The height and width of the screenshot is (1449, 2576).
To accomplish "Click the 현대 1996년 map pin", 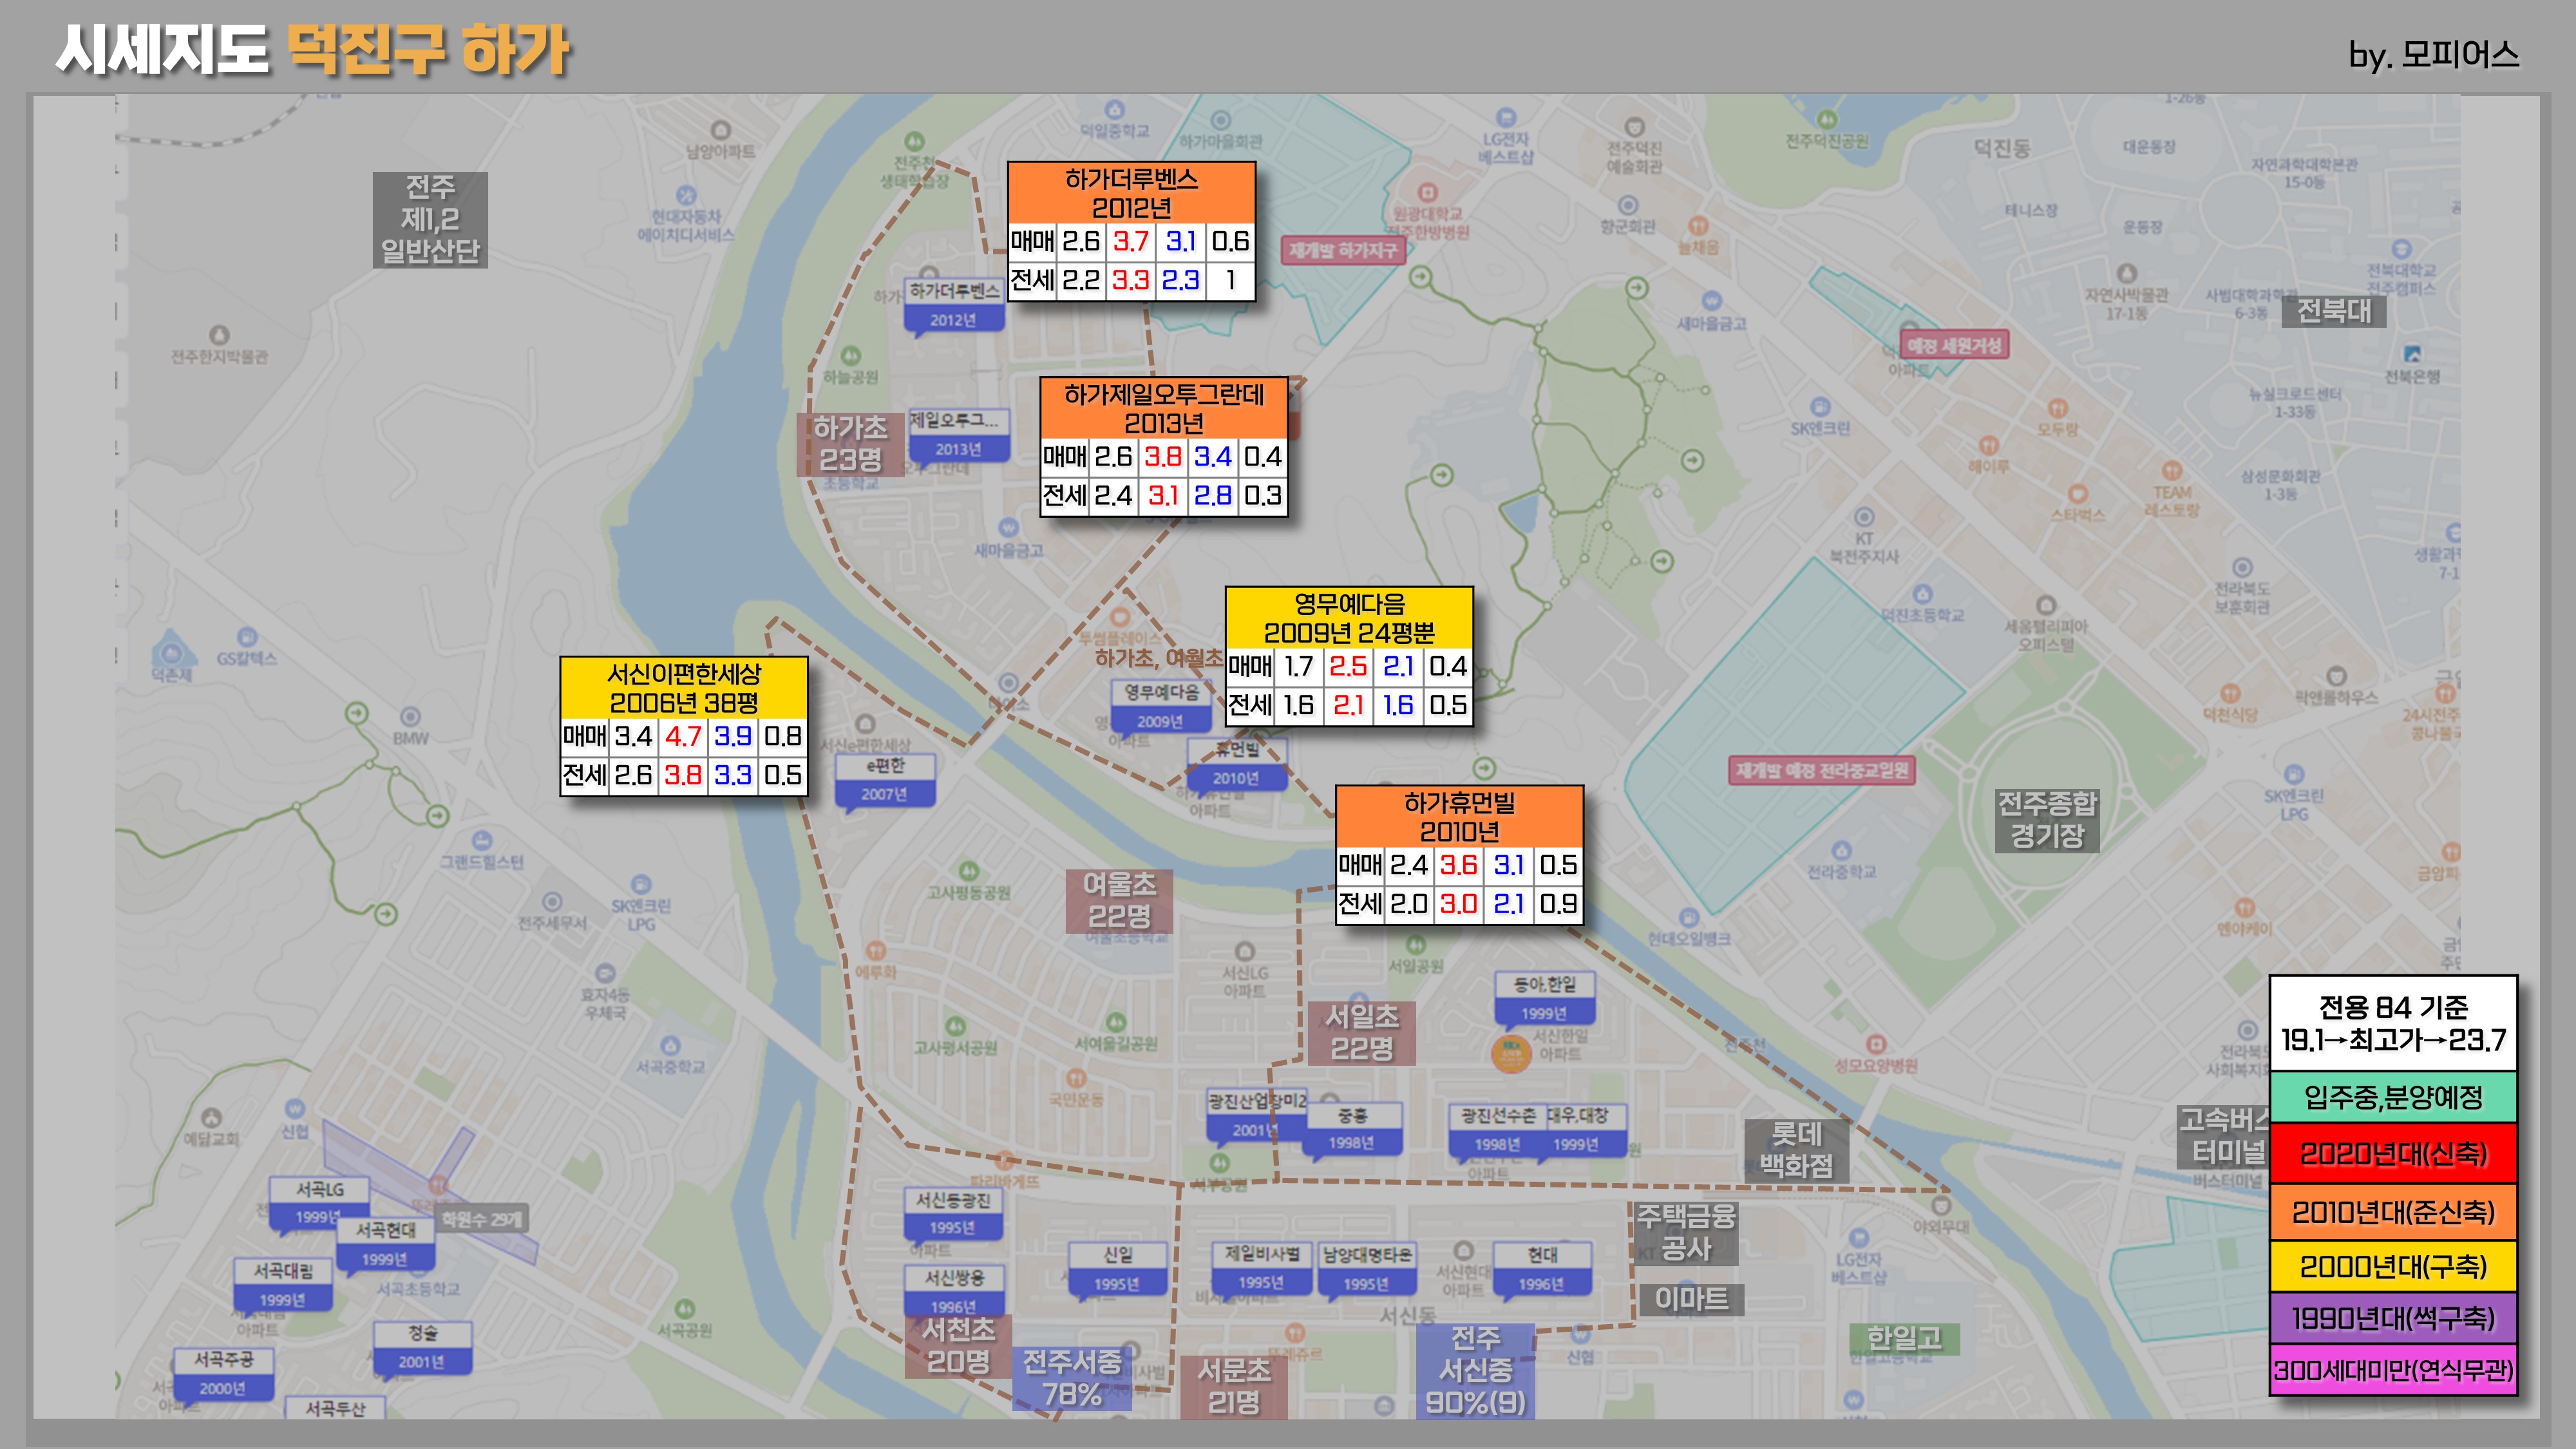I will pyautogui.click(x=1542, y=1269).
